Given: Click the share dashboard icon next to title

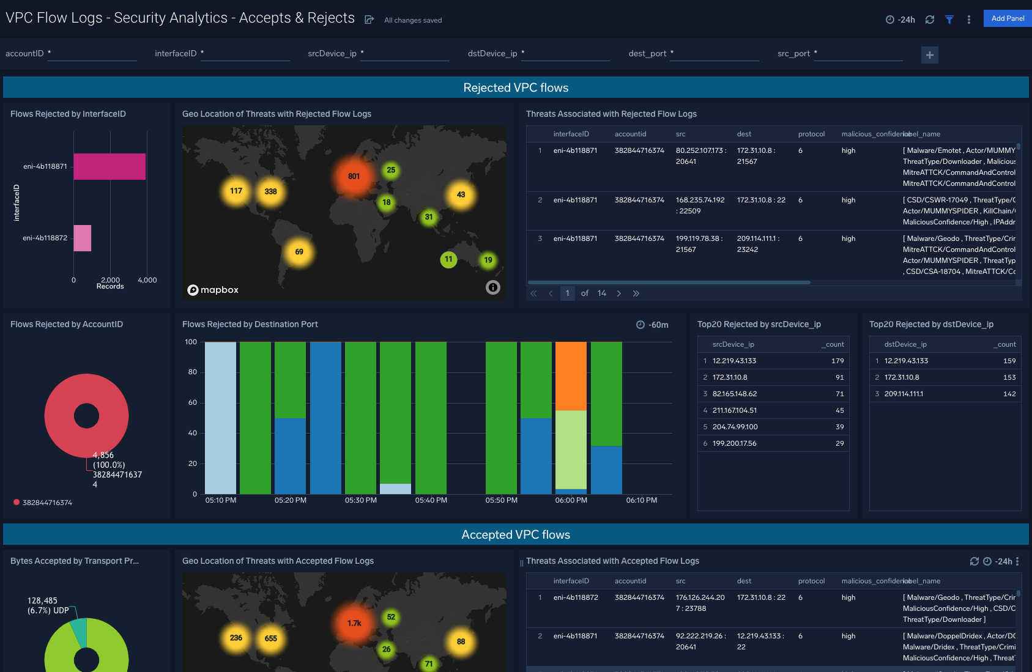Looking at the screenshot, I should 369,19.
